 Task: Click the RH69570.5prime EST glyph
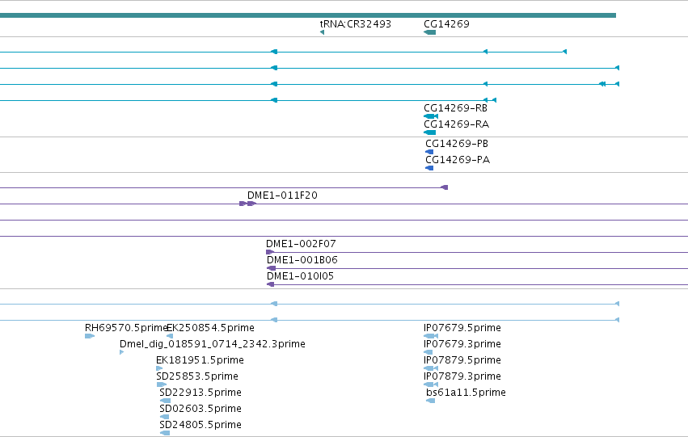[x=90, y=336]
